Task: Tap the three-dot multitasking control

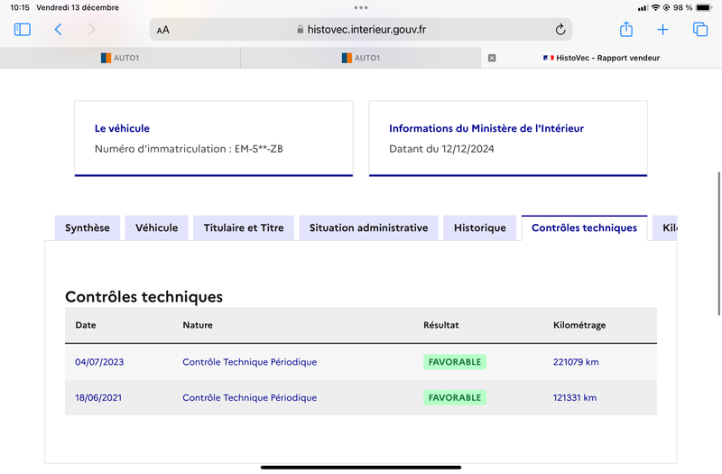Action: (360, 7)
